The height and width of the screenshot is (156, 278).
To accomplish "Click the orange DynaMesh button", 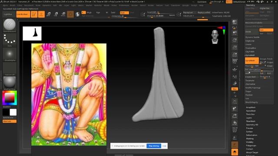I will point(252,61).
